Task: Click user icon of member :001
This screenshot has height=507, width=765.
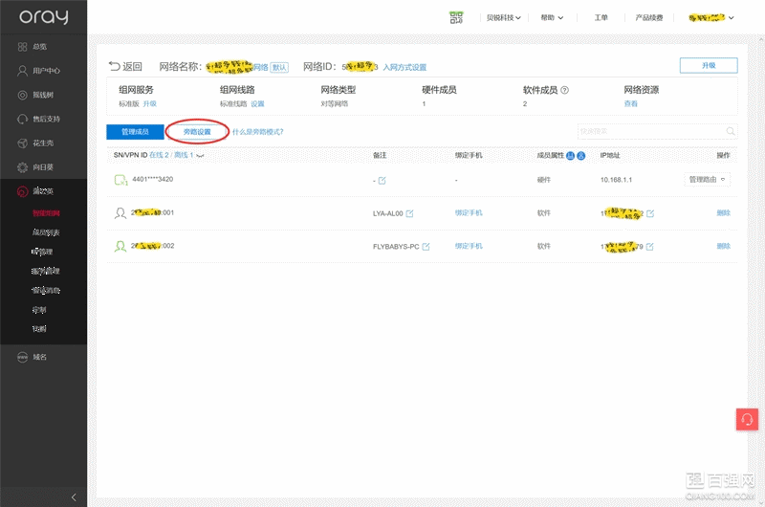Action: click(120, 213)
